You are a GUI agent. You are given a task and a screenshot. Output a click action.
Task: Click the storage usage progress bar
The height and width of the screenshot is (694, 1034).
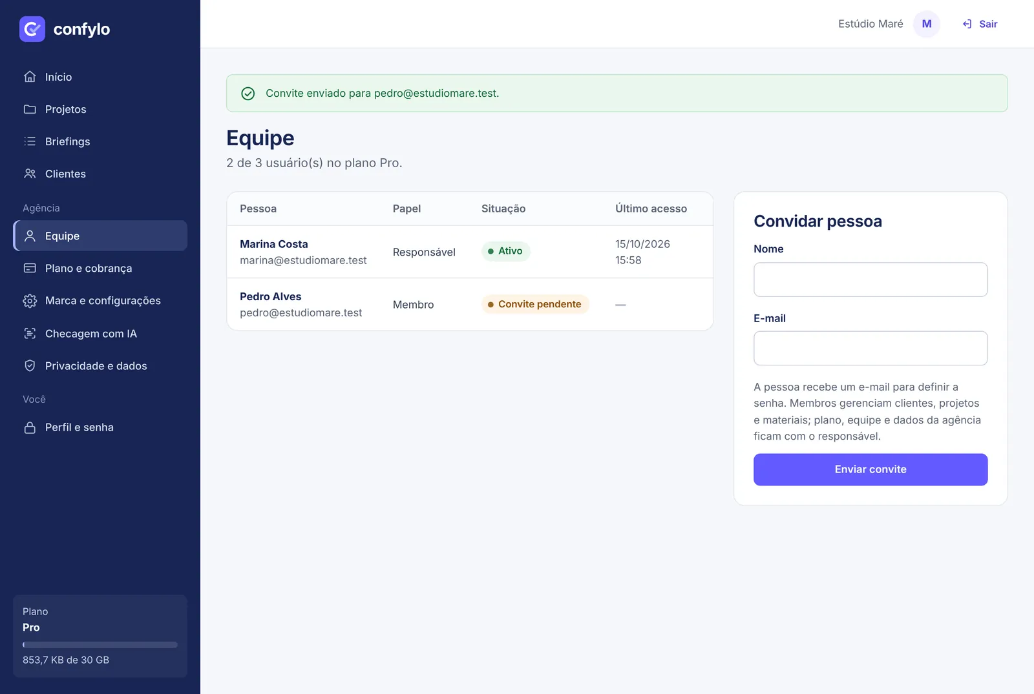100,645
